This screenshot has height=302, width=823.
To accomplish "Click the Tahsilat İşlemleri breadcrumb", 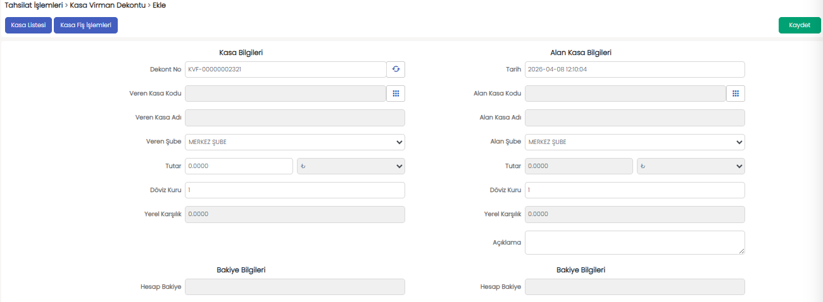I will pos(34,5).
